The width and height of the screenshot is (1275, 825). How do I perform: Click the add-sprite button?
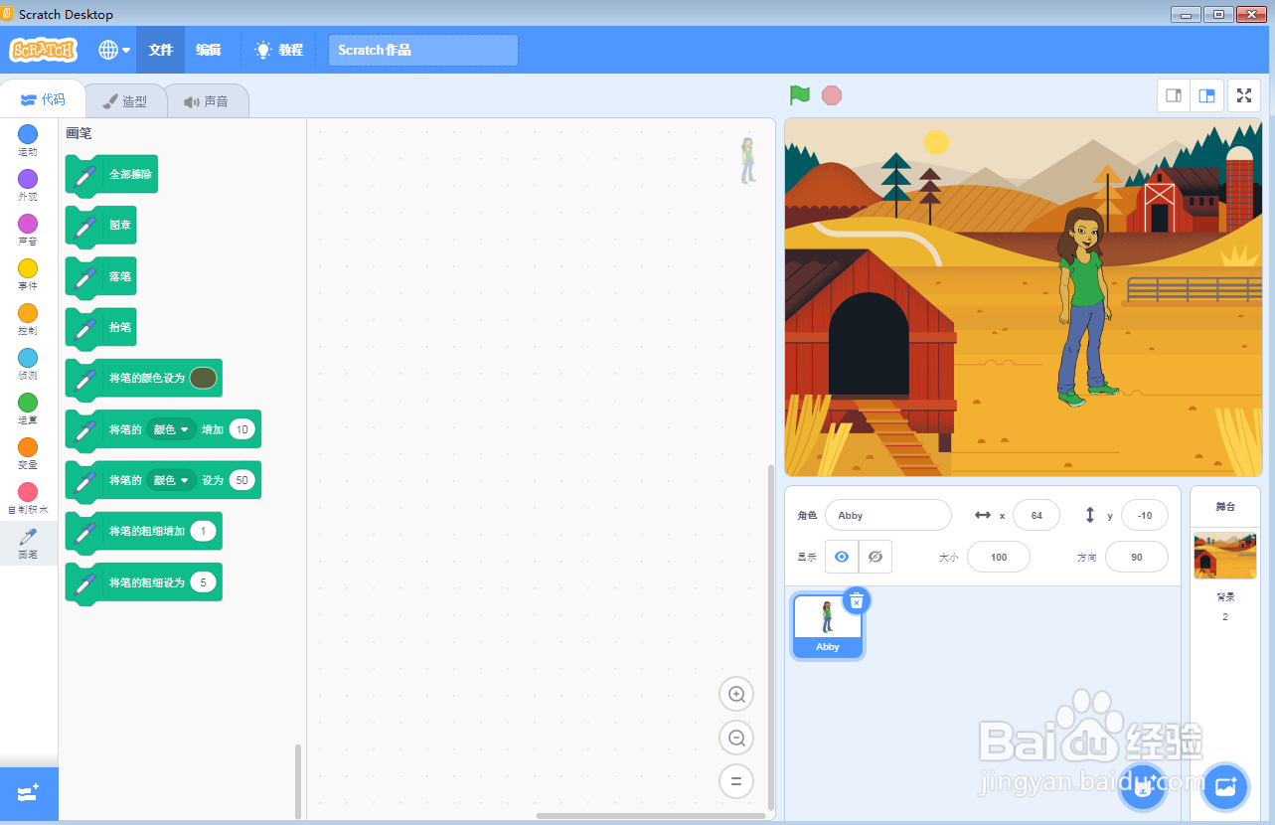[1142, 786]
